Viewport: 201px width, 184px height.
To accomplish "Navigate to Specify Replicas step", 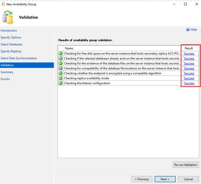I will (11, 51).
